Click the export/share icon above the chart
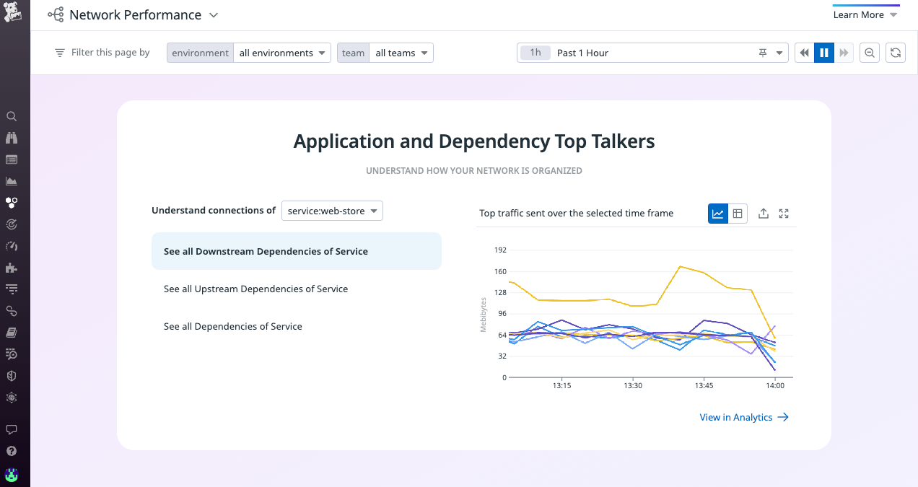The width and height of the screenshot is (918, 487). 763,214
